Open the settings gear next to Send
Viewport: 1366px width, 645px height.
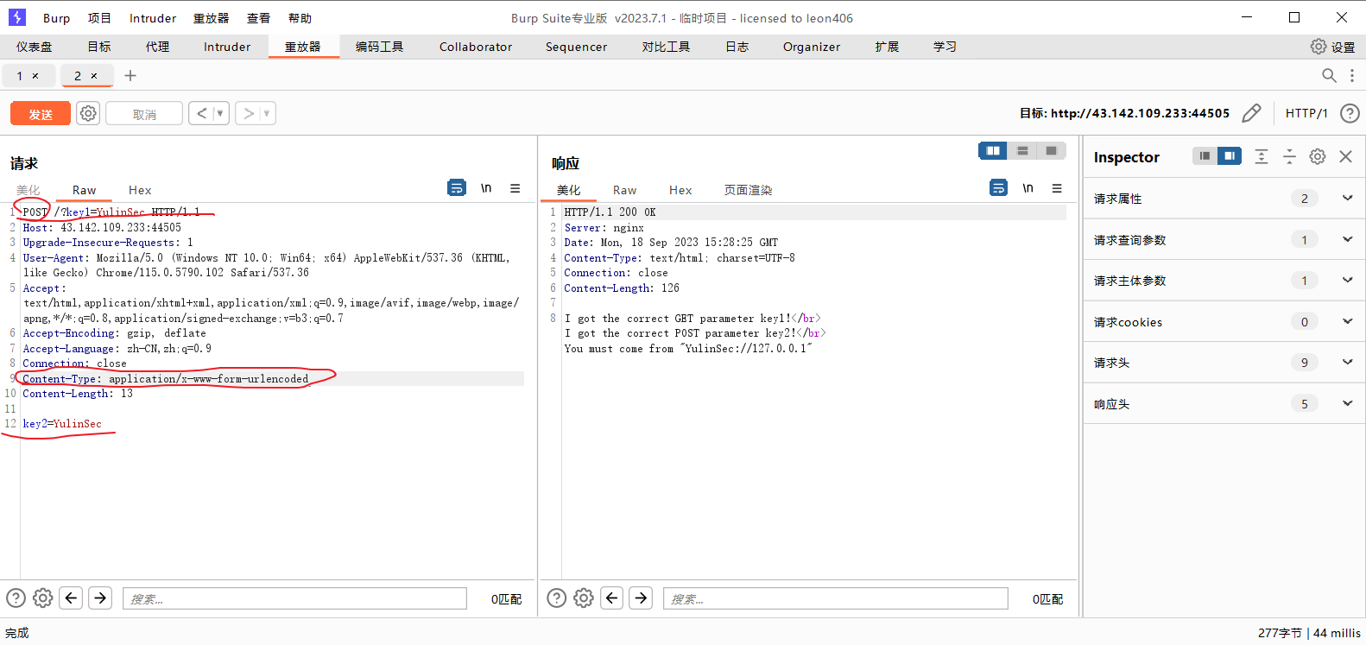click(88, 113)
